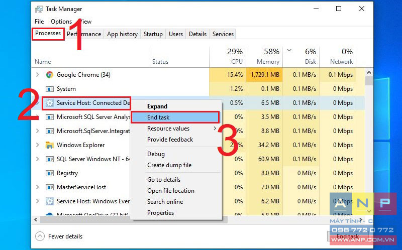This screenshot has height=250, width=402.
Task: Click the MasterServiceHost process icon
Action: click(49, 187)
